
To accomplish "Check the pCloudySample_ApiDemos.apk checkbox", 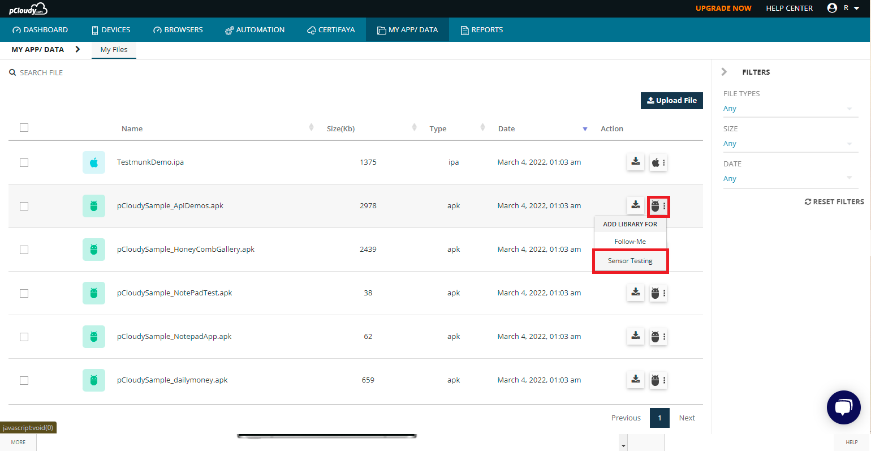I will pos(24,206).
